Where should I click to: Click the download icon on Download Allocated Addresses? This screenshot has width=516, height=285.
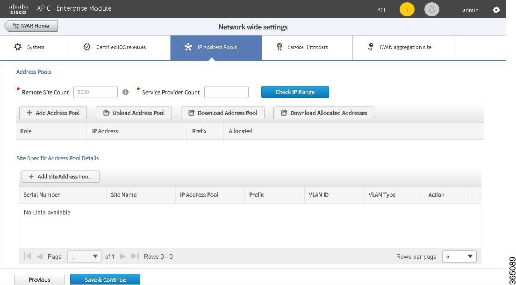pyautogui.click(x=284, y=113)
